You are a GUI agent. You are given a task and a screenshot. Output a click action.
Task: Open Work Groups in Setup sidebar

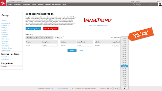6,50
